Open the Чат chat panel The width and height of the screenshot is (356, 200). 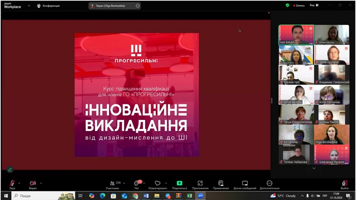click(137, 185)
